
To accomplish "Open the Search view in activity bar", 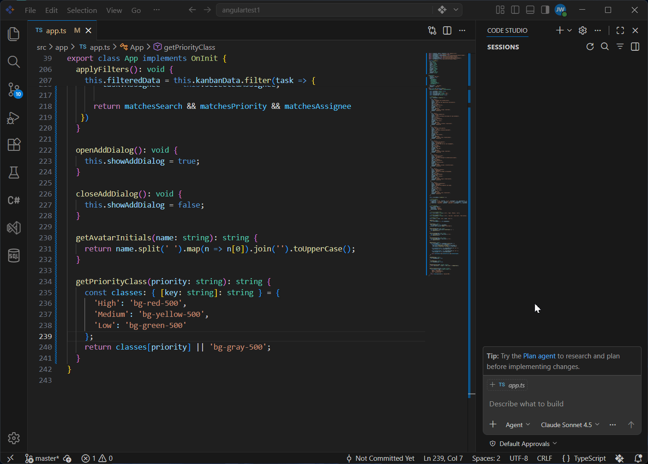I will point(14,62).
